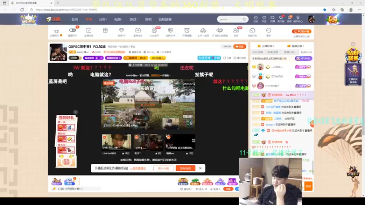Expand the 直播回看 replay link
Image resolution: width=365 pixels, height=205 pixels.
296,46
